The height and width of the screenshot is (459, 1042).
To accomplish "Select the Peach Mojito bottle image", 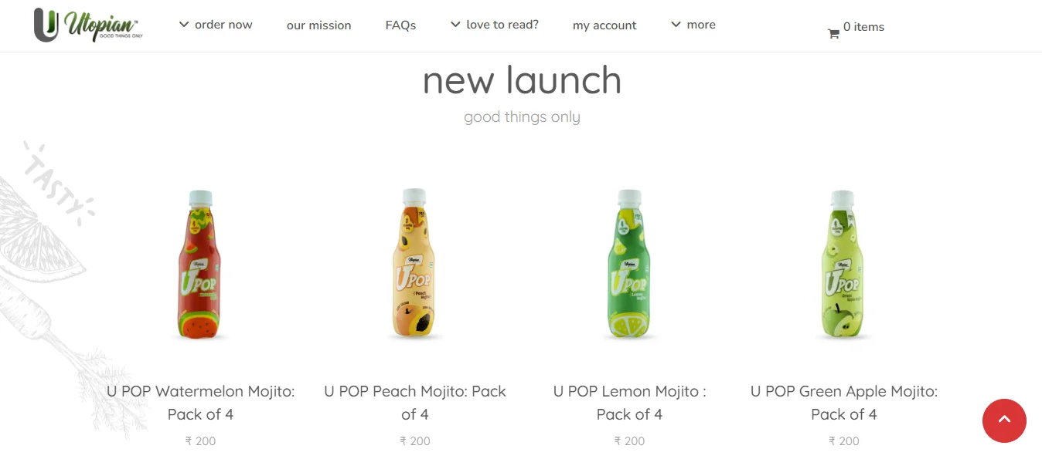I will (x=415, y=263).
